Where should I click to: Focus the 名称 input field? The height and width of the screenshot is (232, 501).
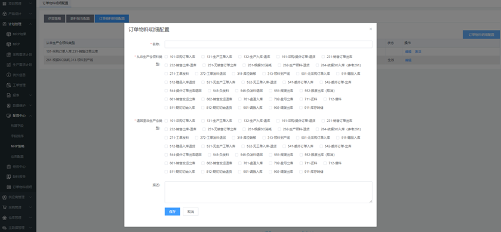[268, 44]
